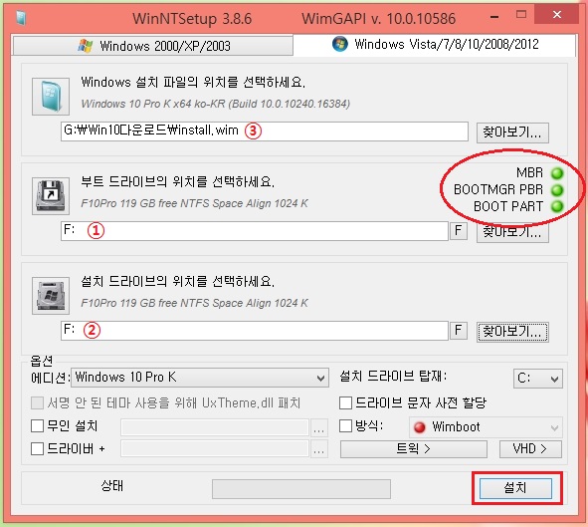Click the F button next to boot drive field
This screenshot has height=527, width=588.
[459, 230]
